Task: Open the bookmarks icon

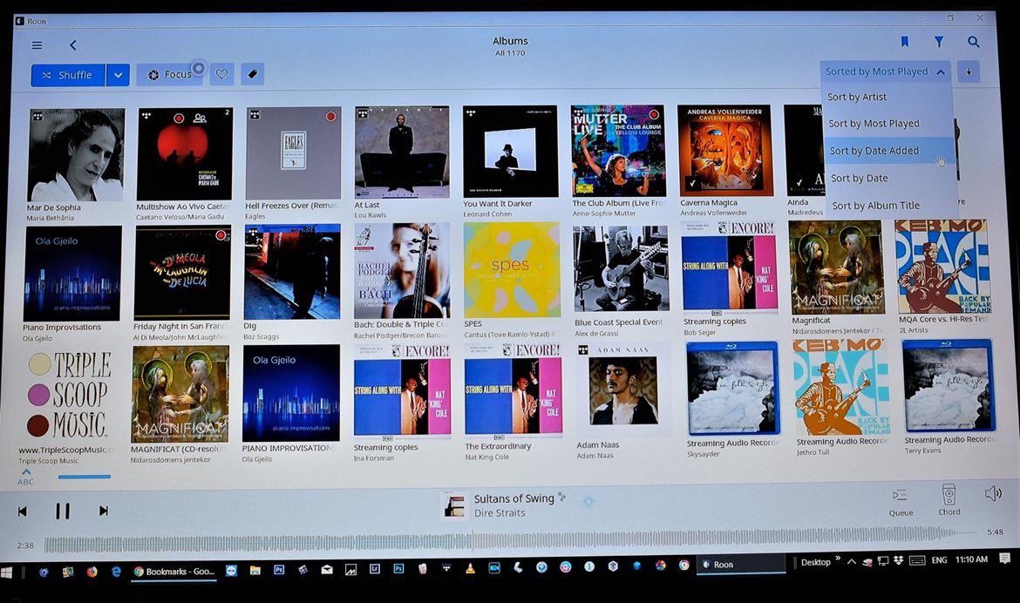Action: pyautogui.click(x=904, y=42)
